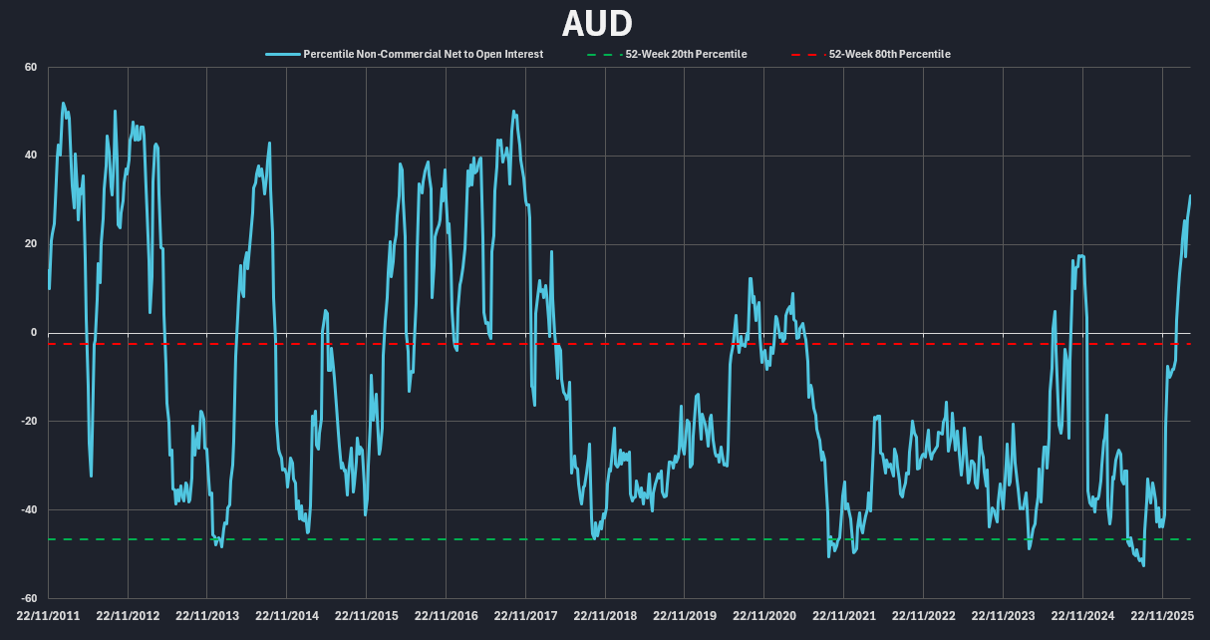The width and height of the screenshot is (1210, 640).
Task: Select the 52-Week 20th Percentile legend label
Action: [686, 54]
